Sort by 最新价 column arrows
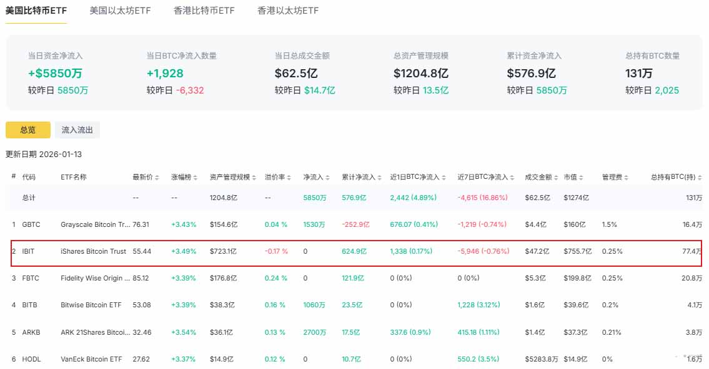Screen dimensions: 709x369 pos(157,178)
